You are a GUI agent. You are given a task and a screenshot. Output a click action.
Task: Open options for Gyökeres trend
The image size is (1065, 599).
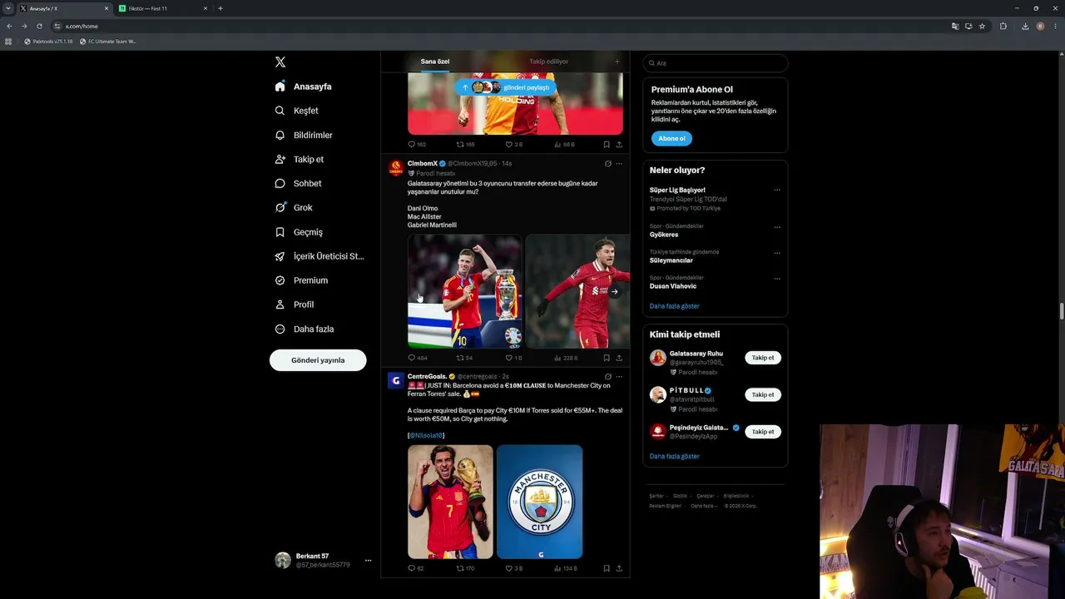pyautogui.click(x=777, y=227)
